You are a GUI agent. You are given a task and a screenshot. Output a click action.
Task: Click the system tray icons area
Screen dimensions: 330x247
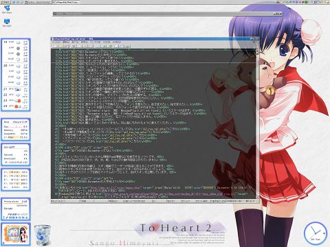pos(302,2)
